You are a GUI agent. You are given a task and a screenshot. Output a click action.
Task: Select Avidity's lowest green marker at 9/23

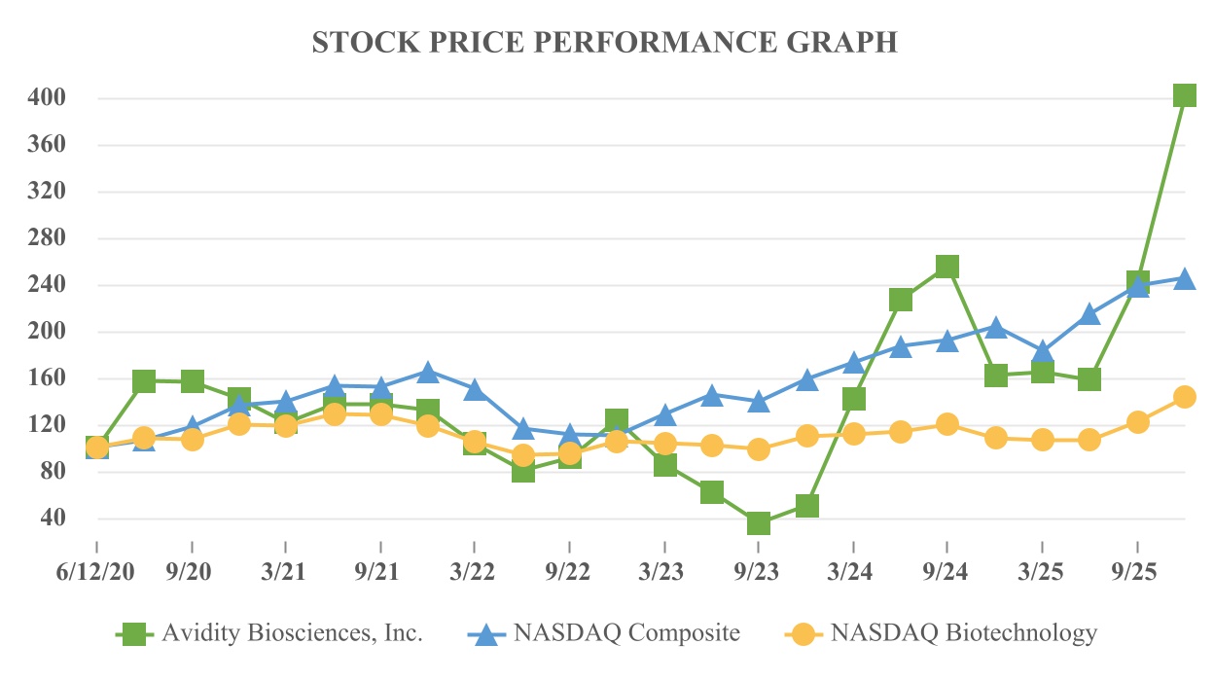(759, 523)
